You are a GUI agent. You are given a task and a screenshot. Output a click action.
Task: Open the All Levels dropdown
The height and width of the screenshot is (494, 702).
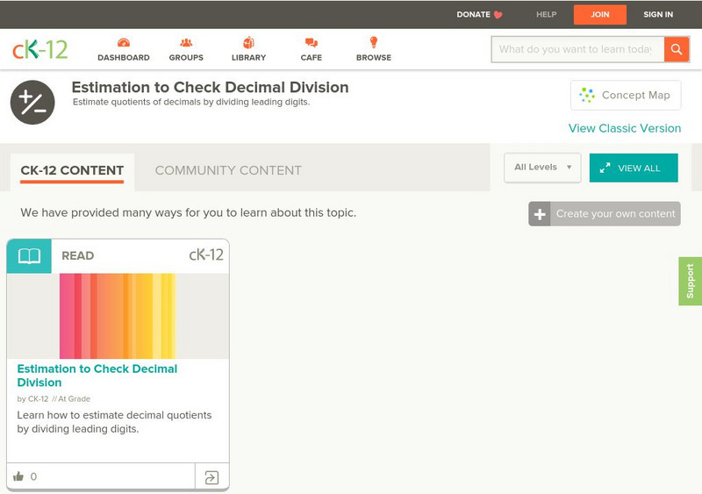point(542,168)
